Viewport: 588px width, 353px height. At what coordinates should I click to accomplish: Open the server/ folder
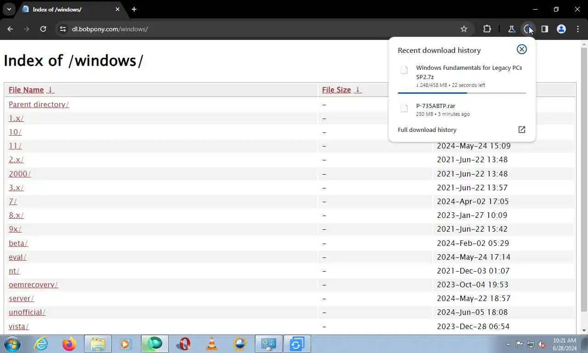click(21, 298)
